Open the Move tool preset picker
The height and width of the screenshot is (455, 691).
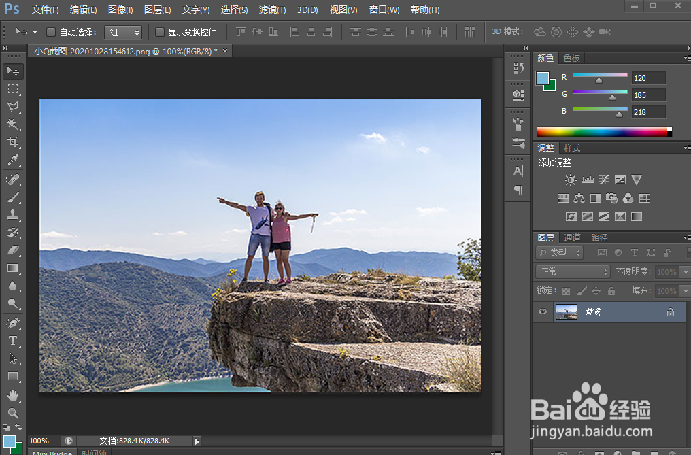pos(35,32)
